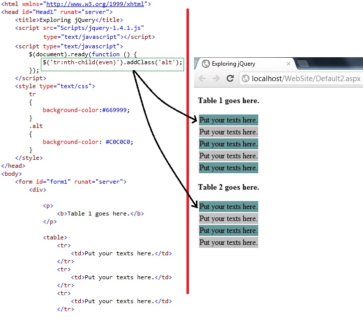This screenshot has width=363, height=329.
Task: Click the first teal row of Table 1
Action: pyautogui.click(x=228, y=120)
